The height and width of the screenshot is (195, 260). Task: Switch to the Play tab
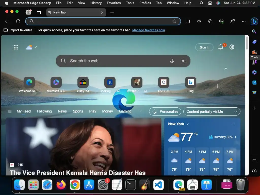92,111
